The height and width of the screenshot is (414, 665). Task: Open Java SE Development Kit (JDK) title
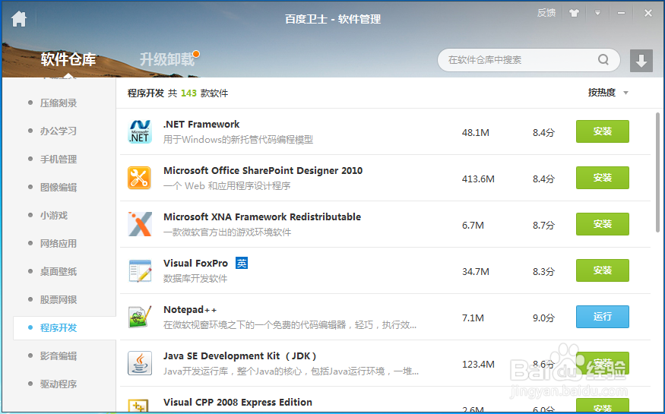tap(240, 356)
